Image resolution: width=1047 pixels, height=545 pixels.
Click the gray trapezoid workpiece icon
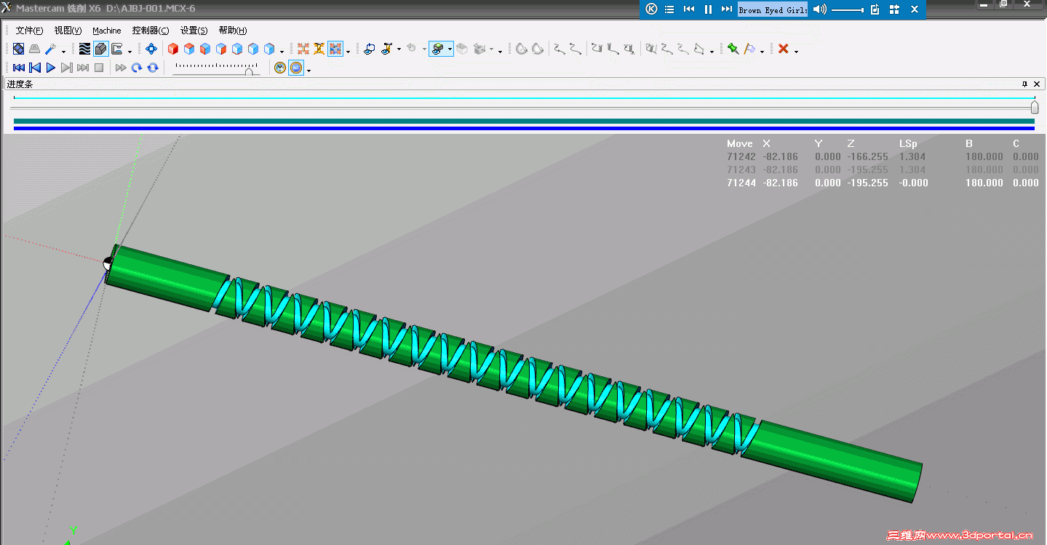tap(34, 49)
